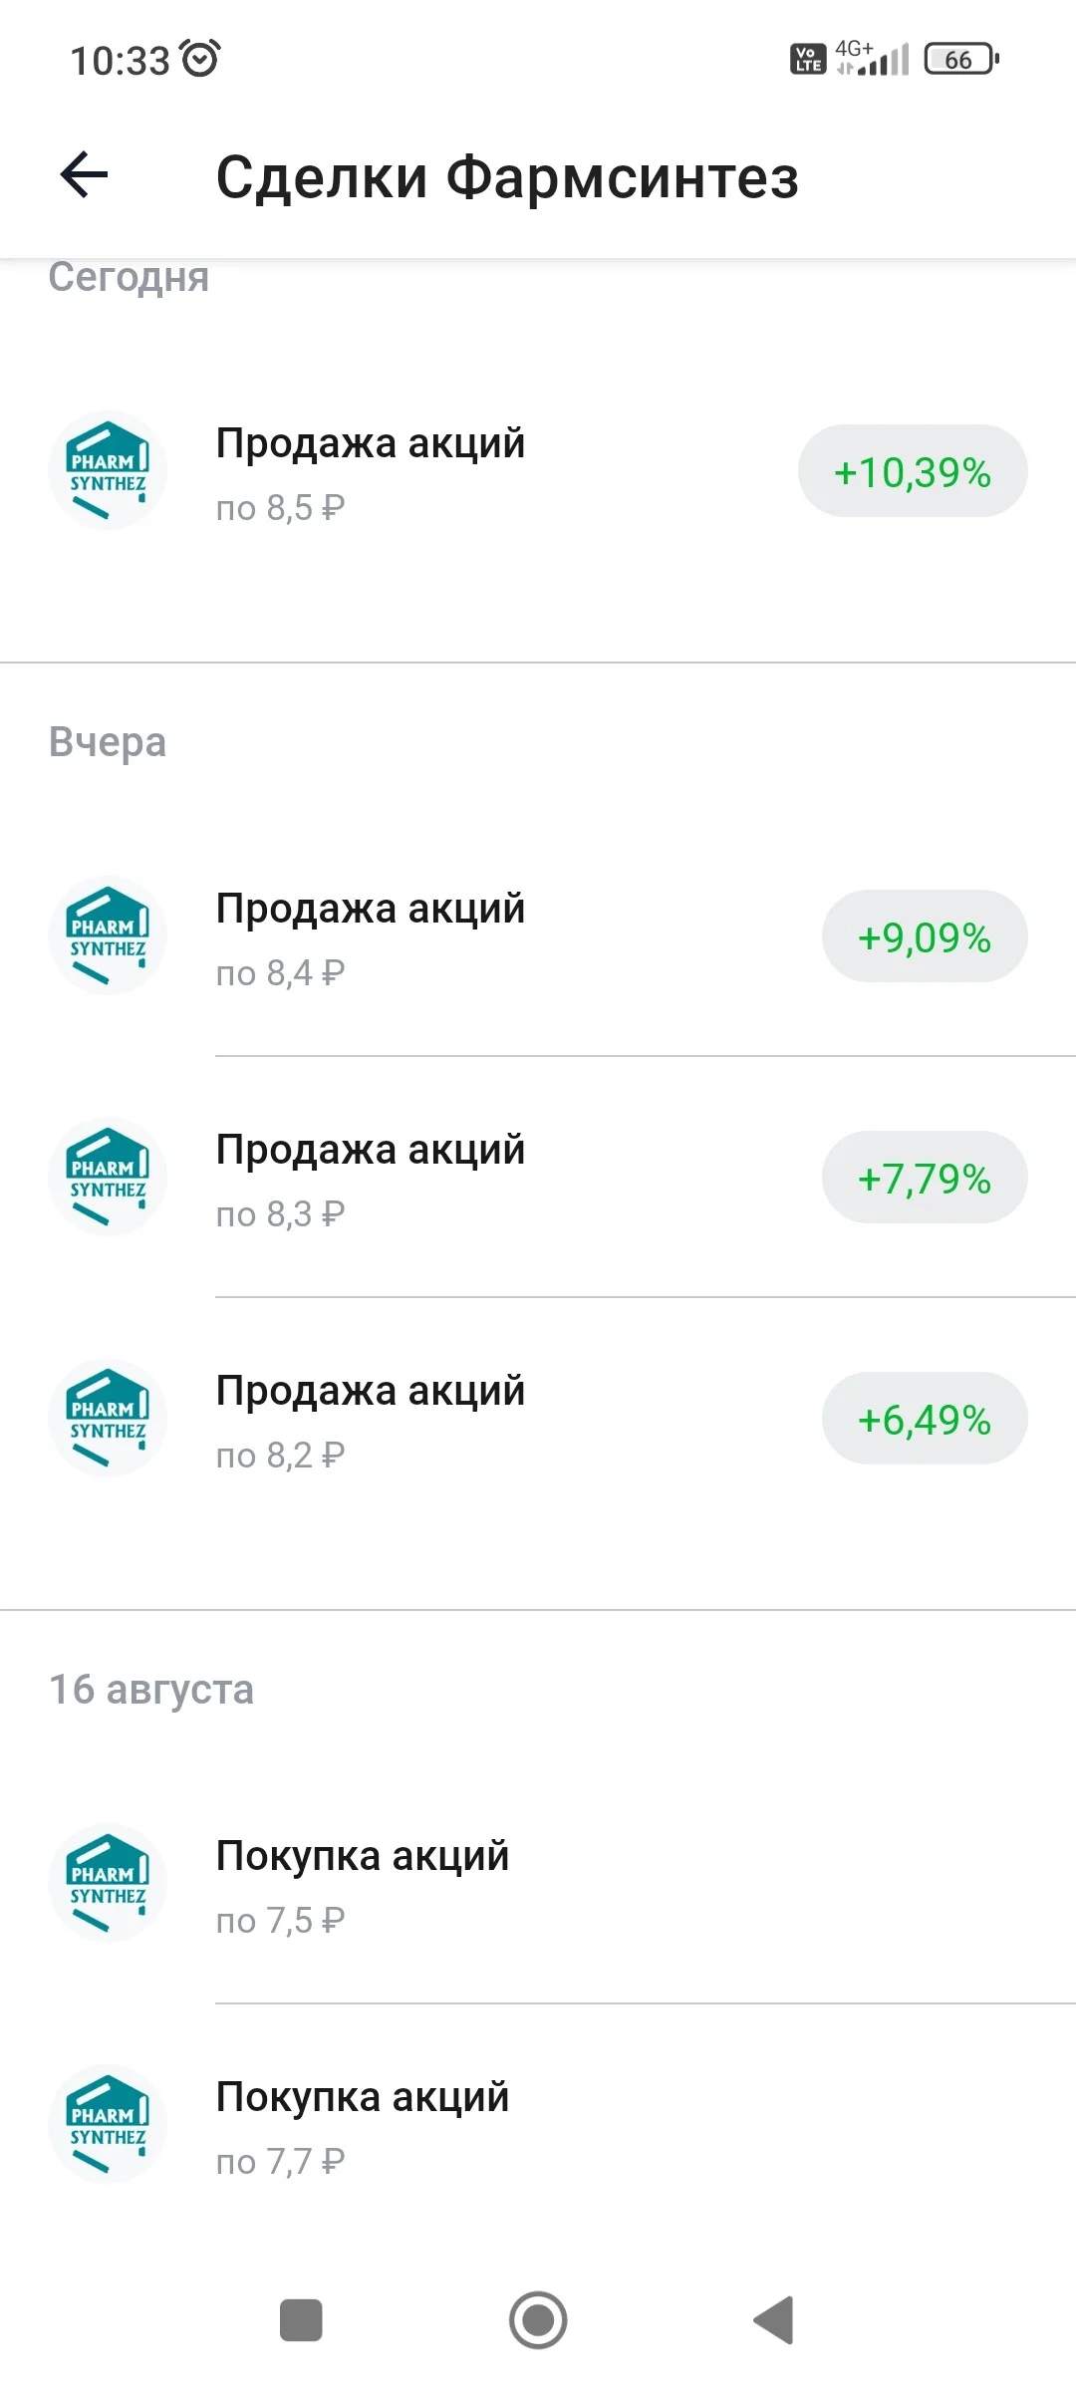Select Pharmsynthez logo of 8,3 ₽ sale
Viewport: 1076px width, 2391px height.
pyautogui.click(x=108, y=1177)
